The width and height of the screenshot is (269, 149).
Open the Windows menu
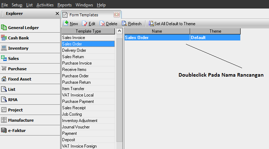coord(84,5)
